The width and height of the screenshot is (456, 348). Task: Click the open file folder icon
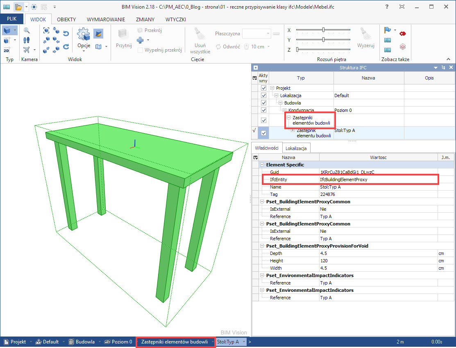pyautogui.click(x=18, y=7)
